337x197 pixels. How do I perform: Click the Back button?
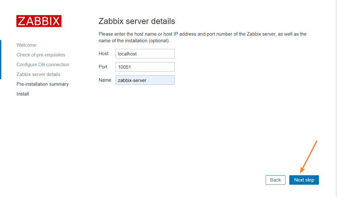(275, 180)
